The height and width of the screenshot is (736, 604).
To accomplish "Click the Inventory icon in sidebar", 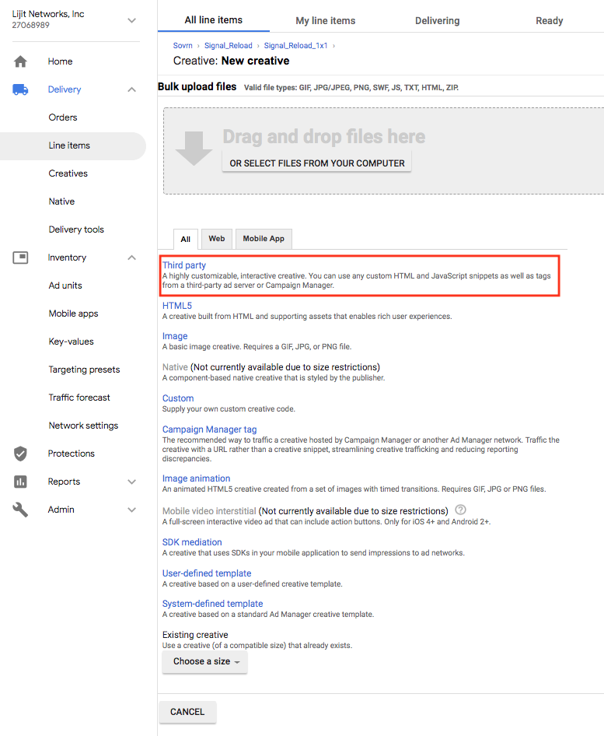I will pos(20,258).
